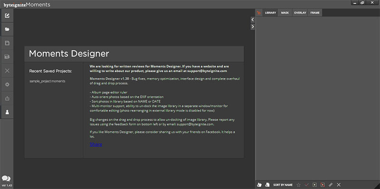Image resolution: width=380 pixels, height=189 pixels.
Task: Click the byteignite Moments logo
Action: [27, 5]
